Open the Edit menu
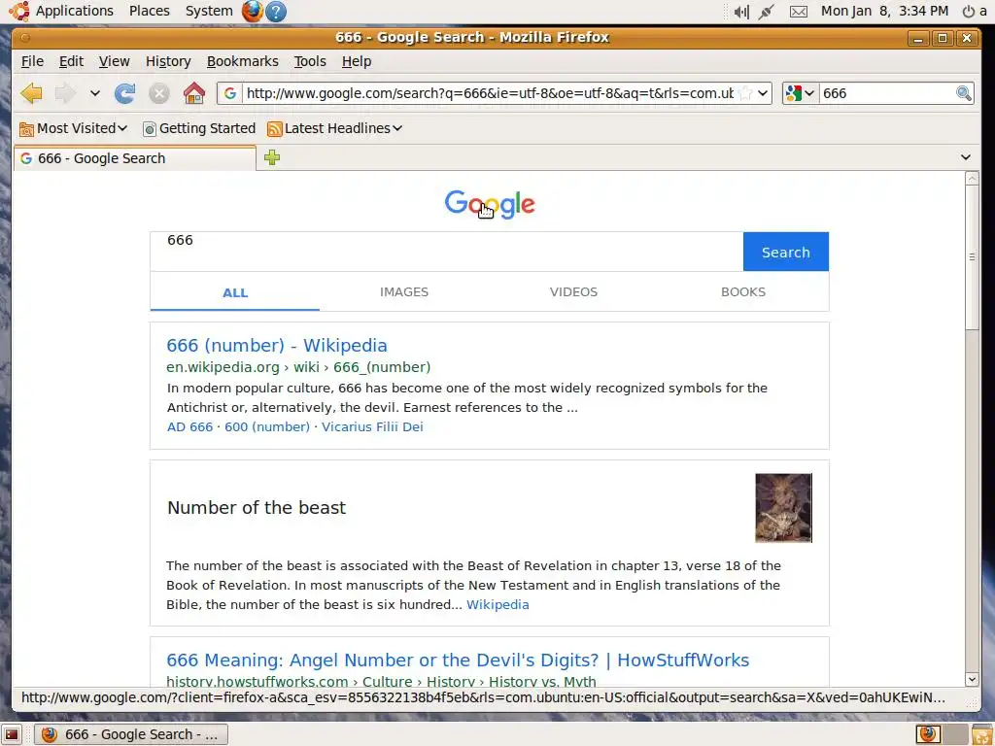Screen dimensions: 995x746 pos(71,61)
